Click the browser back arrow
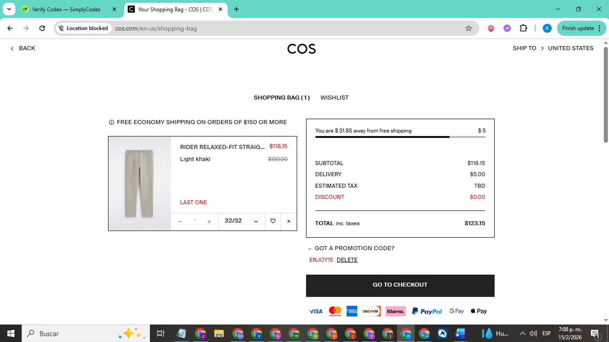 tap(10, 28)
